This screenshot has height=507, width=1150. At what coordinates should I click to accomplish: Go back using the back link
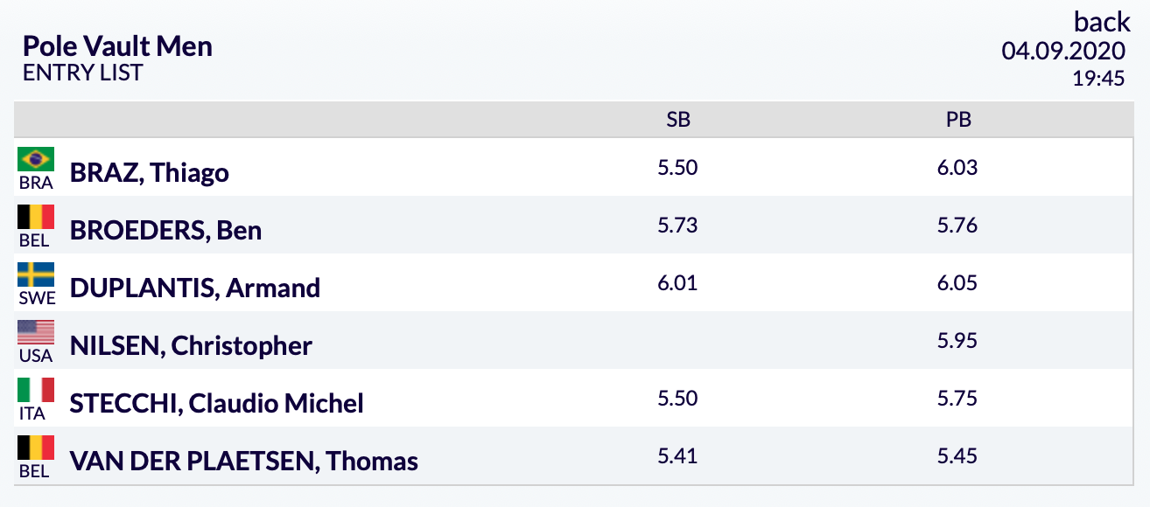click(1102, 21)
